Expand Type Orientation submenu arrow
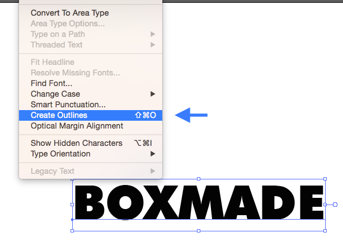343x242 pixels. click(153, 154)
